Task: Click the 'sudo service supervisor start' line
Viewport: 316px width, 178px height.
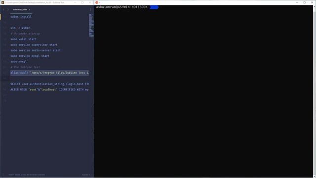Action: (x=34, y=45)
